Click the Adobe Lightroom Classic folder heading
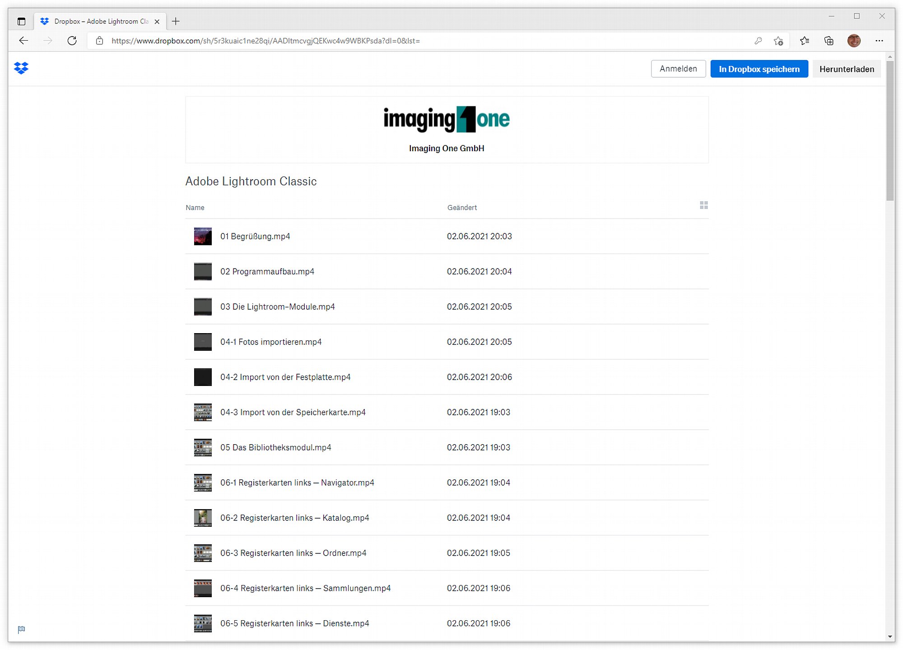Viewport: 903px width, 650px height. pos(251,181)
